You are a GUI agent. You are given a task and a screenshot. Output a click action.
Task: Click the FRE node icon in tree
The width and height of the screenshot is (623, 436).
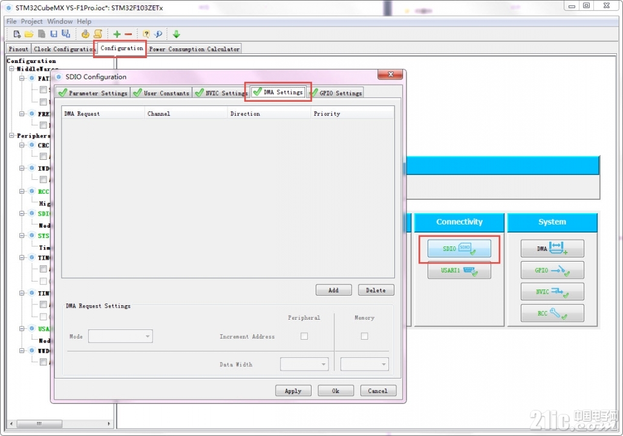[32, 114]
